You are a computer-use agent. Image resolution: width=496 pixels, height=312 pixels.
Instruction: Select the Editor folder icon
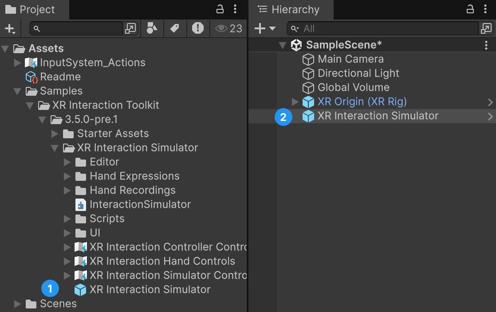[x=81, y=162]
